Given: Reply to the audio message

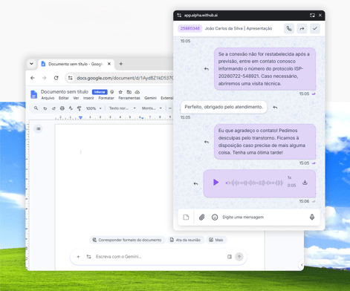Looking at the screenshot, I should [x=195, y=183].
